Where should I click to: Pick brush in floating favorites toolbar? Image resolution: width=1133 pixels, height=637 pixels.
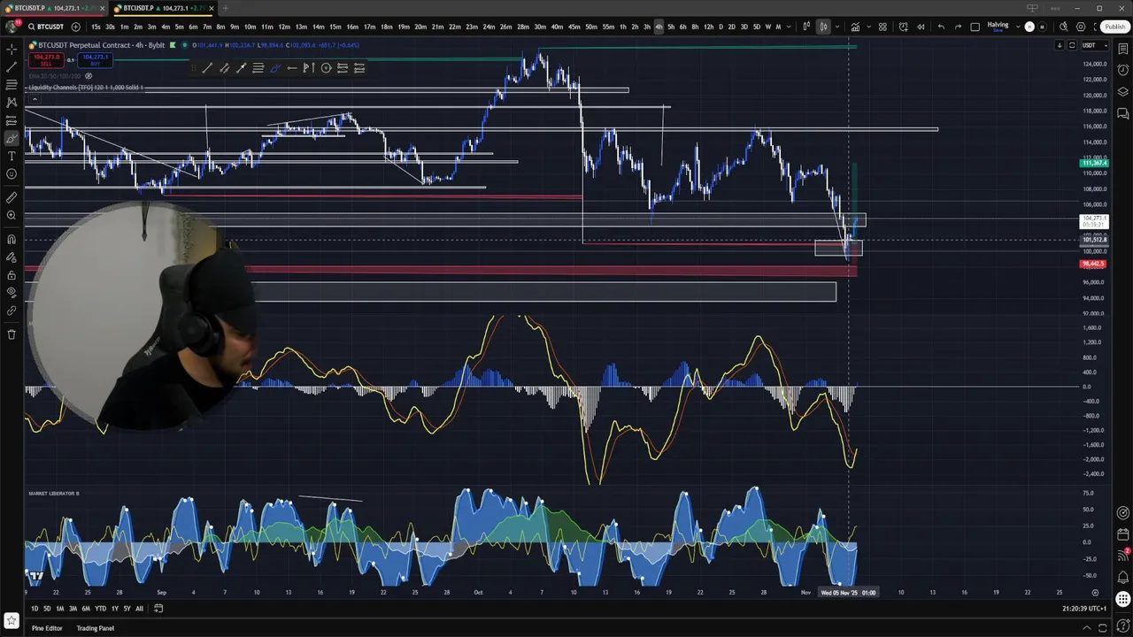pos(275,68)
